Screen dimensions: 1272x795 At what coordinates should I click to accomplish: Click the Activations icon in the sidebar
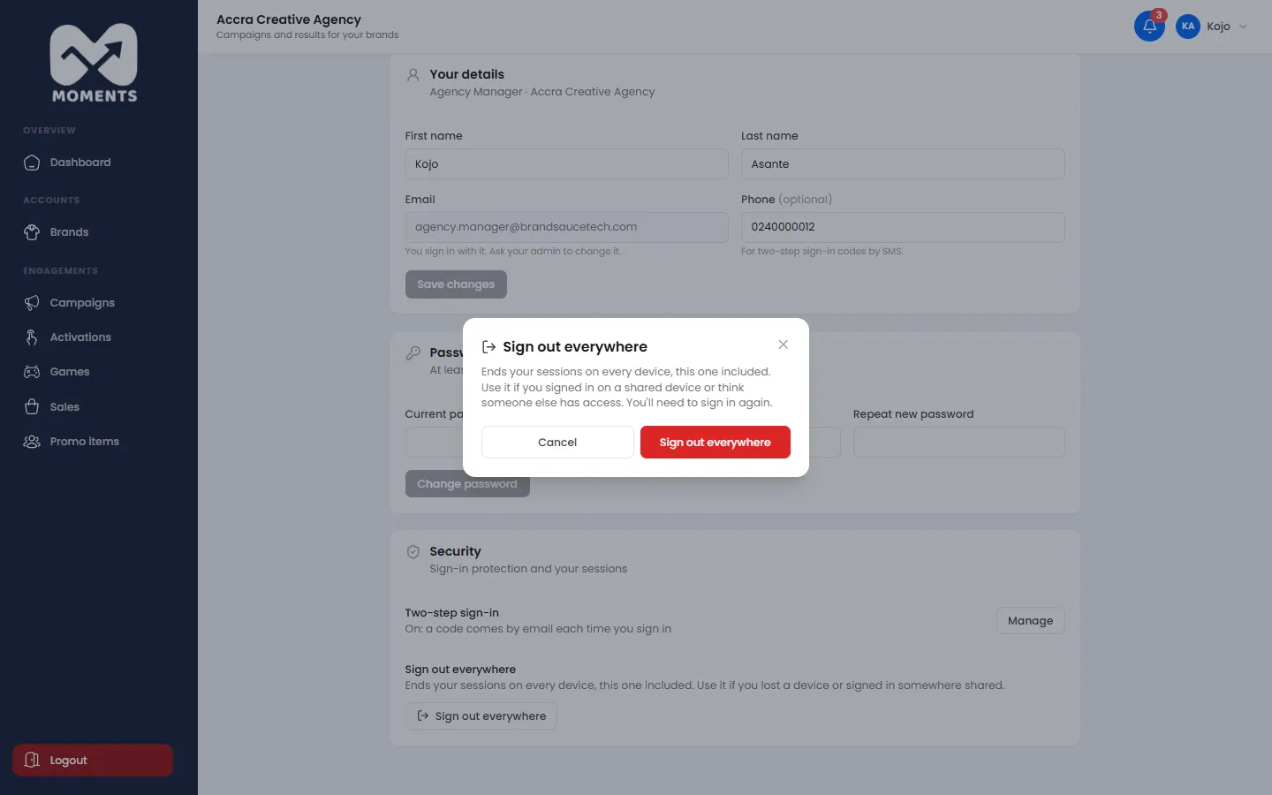pyautogui.click(x=32, y=337)
